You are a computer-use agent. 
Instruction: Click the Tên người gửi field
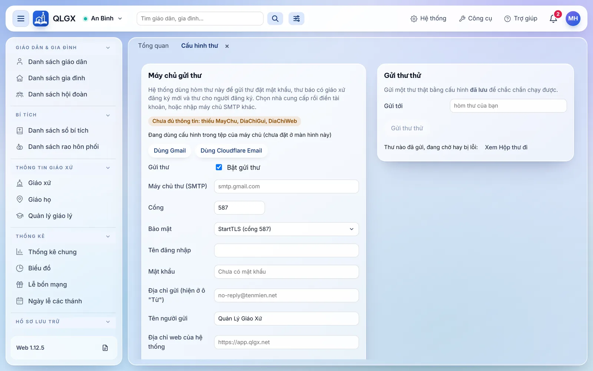[x=286, y=319]
